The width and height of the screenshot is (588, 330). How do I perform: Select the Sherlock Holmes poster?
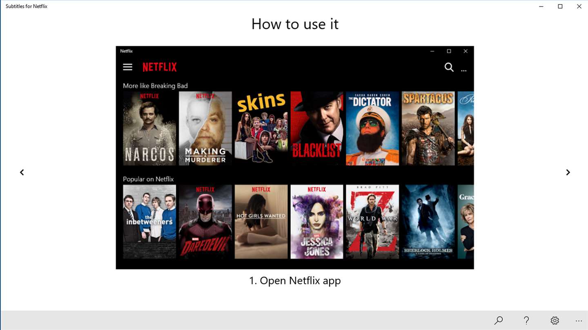(428, 222)
